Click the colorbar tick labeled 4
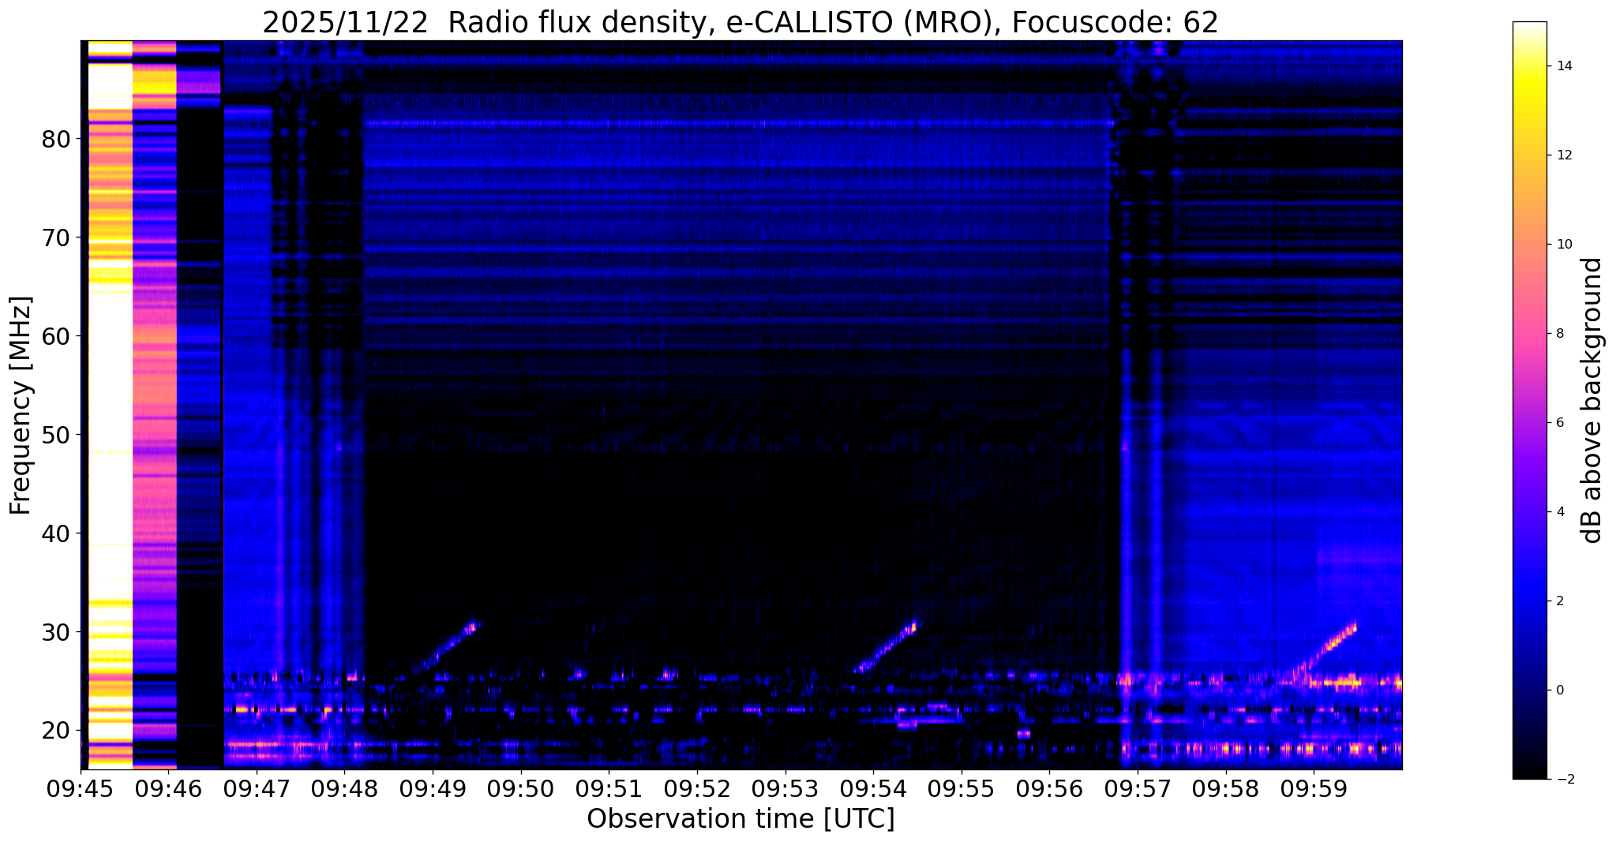 tap(1558, 511)
